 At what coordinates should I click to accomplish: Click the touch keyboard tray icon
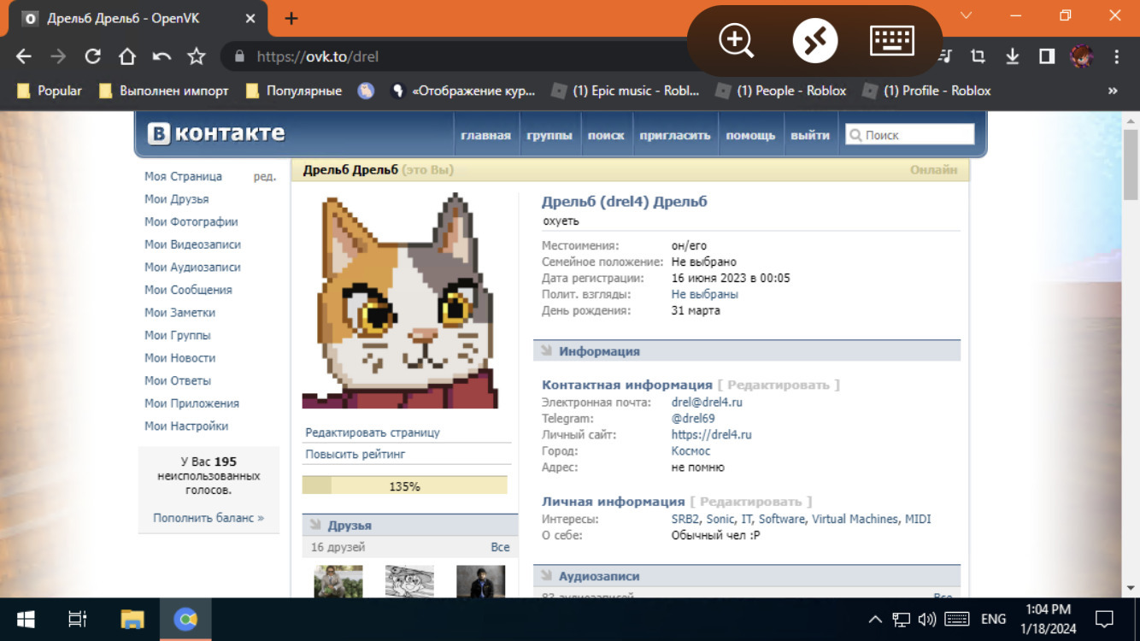pos(956,620)
